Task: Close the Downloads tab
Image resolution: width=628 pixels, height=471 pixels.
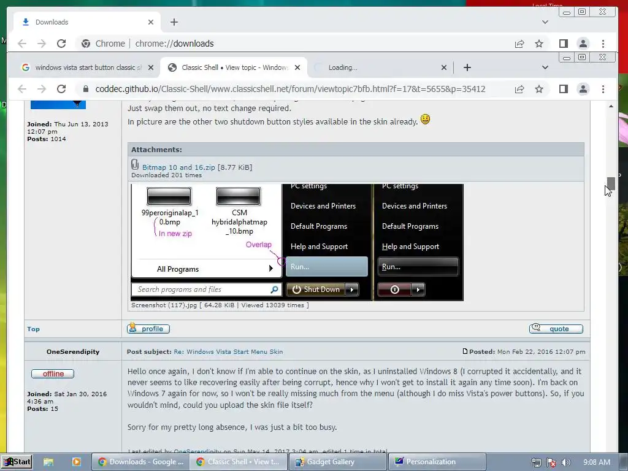Action: 151,22
